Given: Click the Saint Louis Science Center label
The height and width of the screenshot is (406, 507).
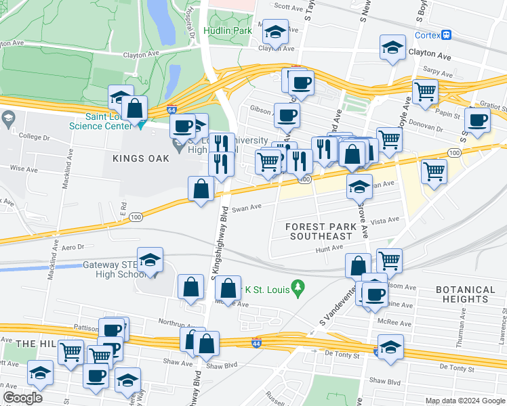Looking at the screenshot, I should point(100,121).
